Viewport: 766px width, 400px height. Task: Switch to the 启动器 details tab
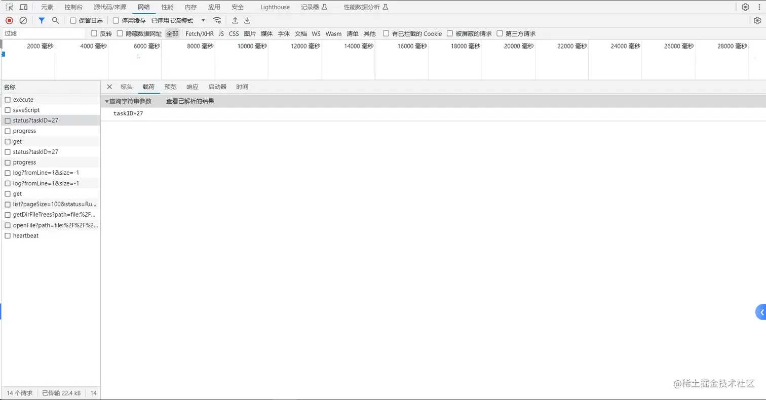pyautogui.click(x=217, y=87)
